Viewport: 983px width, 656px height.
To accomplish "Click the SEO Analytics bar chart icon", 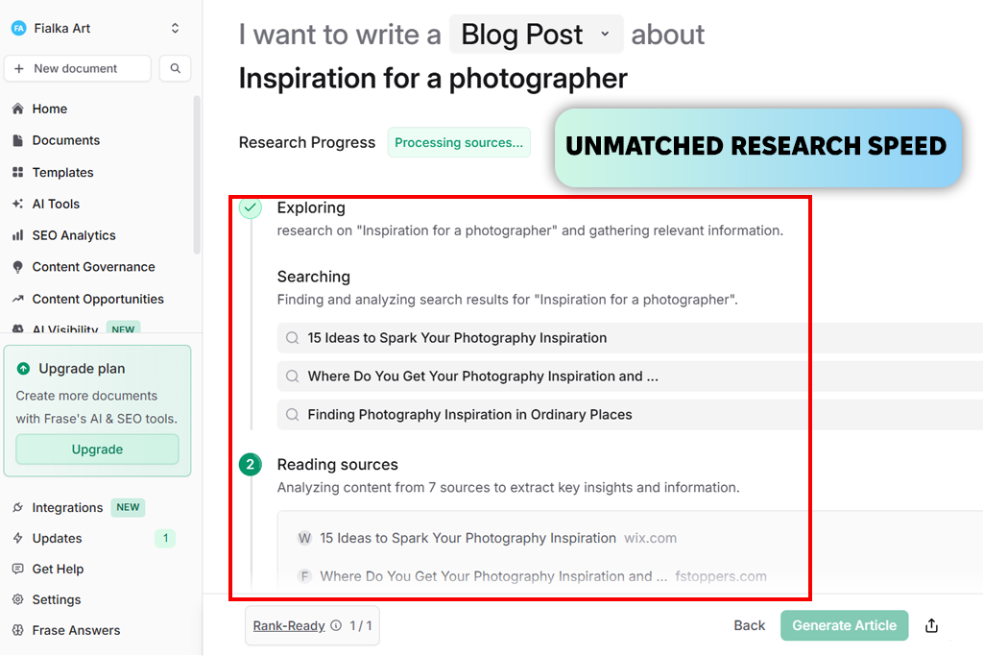I will click(x=17, y=235).
